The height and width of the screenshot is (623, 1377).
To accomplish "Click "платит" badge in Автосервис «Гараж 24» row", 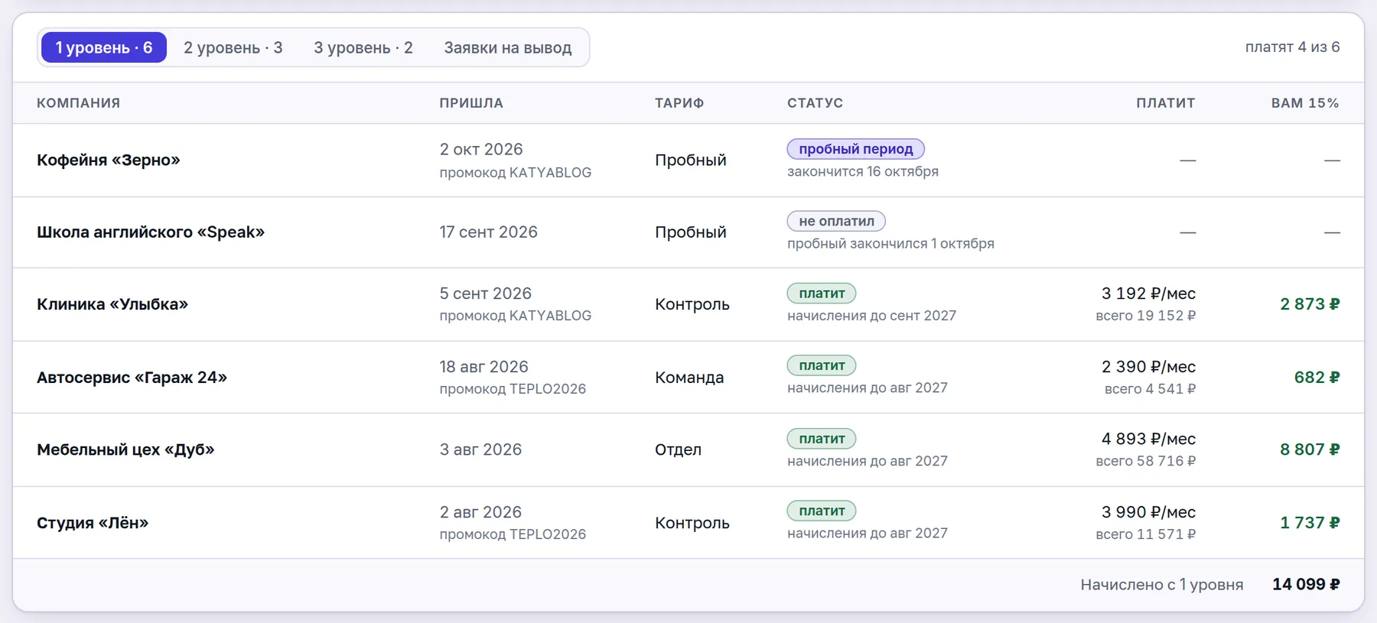I will pyautogui.click(x=822, y=365).
